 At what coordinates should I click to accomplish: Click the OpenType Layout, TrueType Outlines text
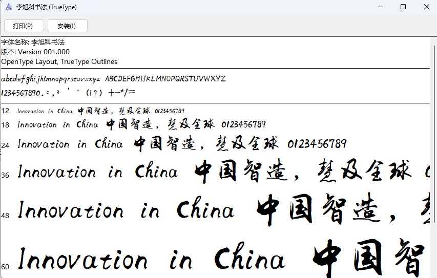59,61
